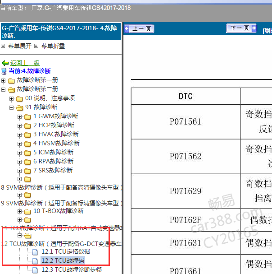Expand the 2 HCP故障诊断 node
The width and height of the screenshot is (272, 274).
pyautogui.click(x=19, y=125)
